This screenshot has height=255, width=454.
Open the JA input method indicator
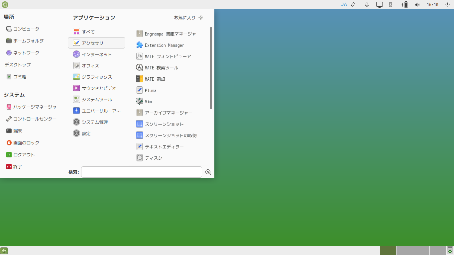[344, 5]
